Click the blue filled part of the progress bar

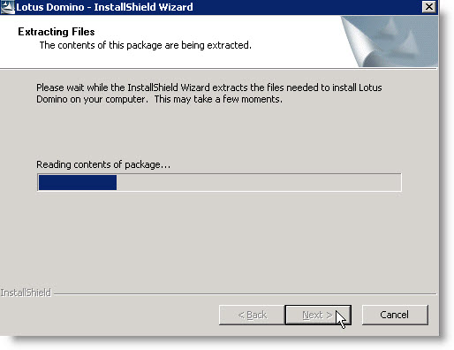tap(78, 183)
